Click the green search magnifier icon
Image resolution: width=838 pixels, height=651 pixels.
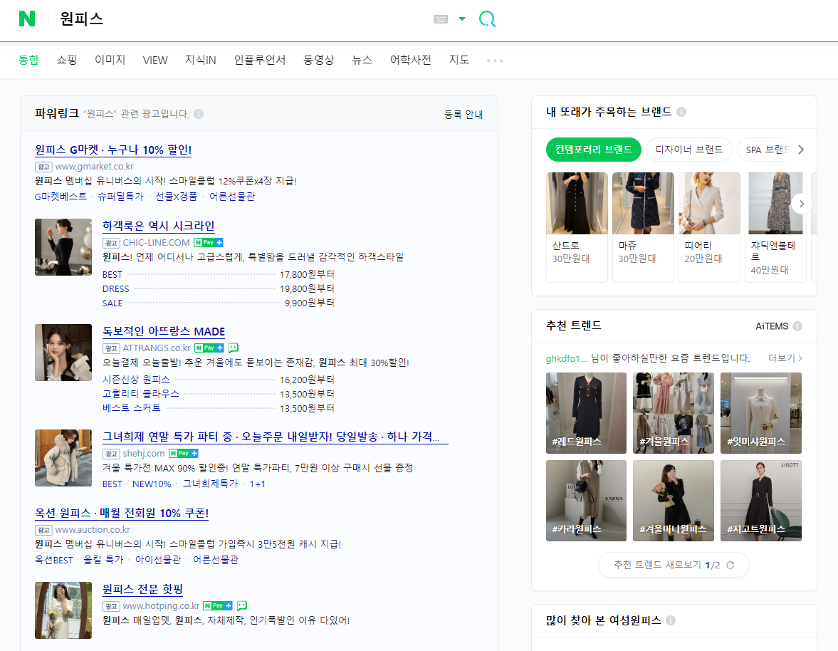[487, 19]
